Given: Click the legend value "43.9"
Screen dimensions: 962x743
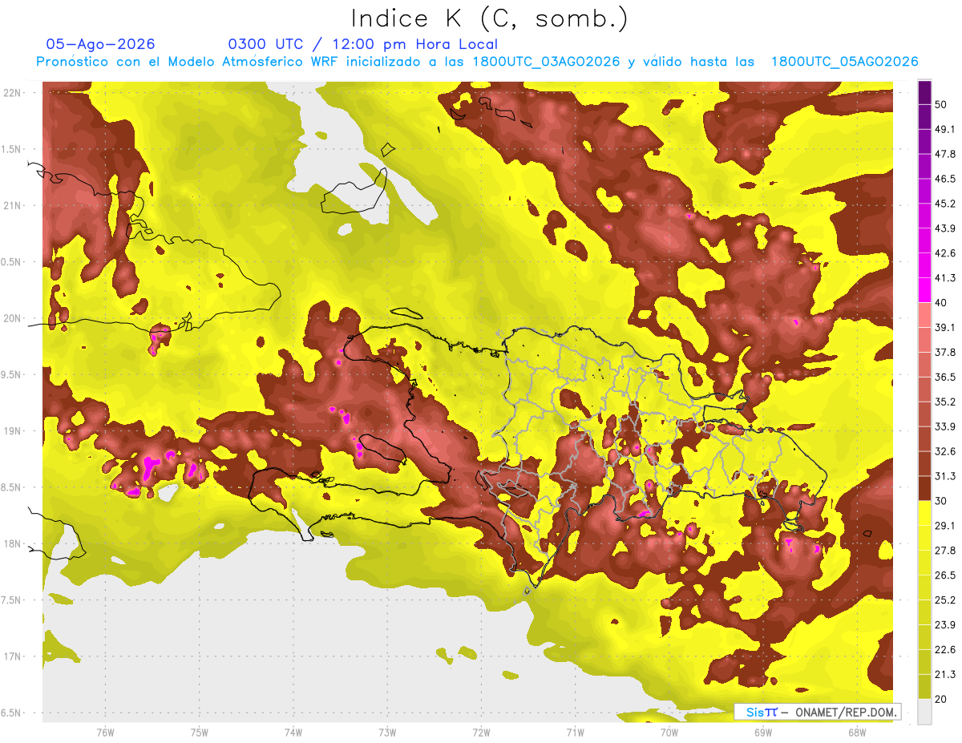Looking at the screenshot, I should [945, 228].
